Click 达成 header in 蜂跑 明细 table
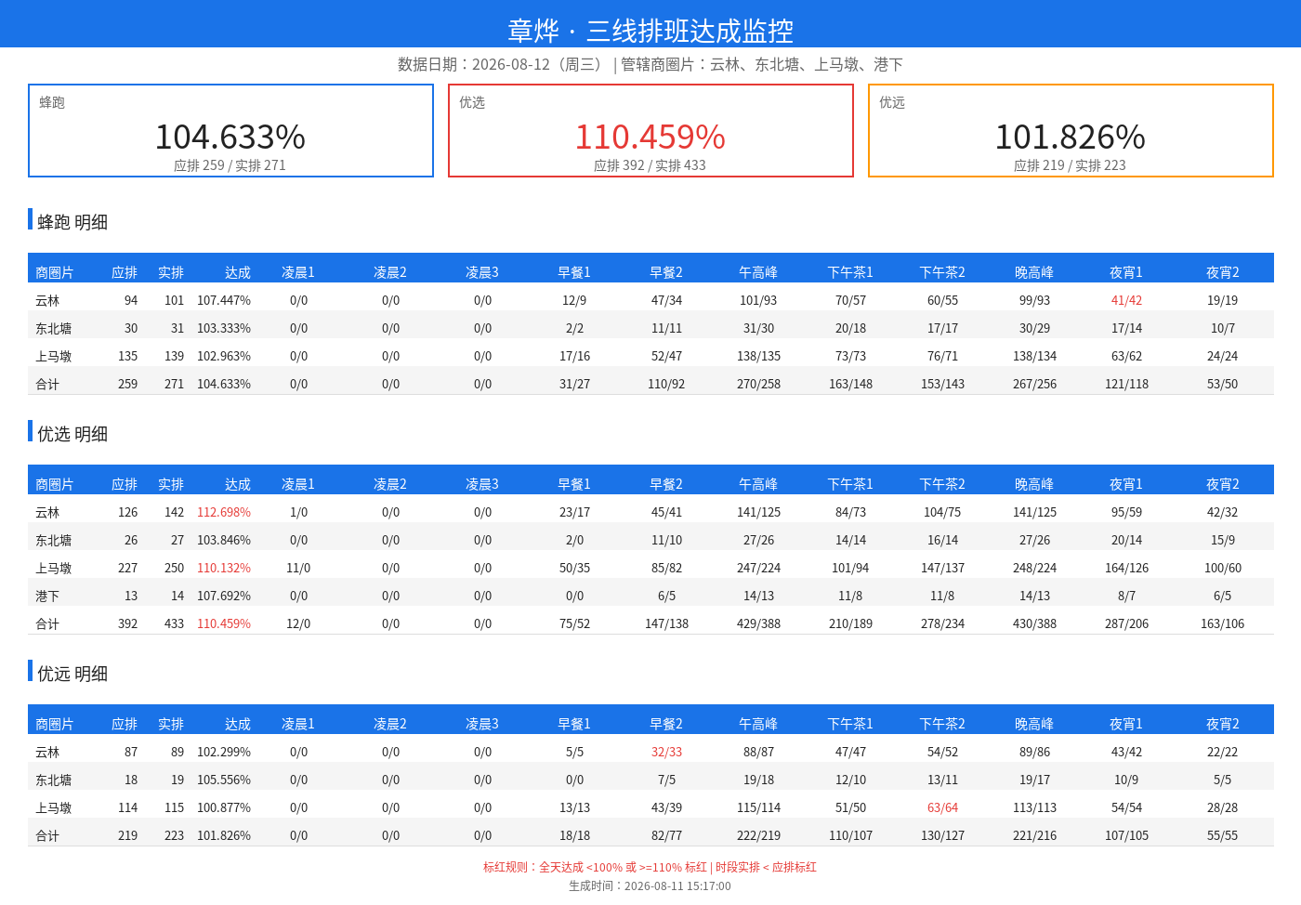1301x905 pixels. [238, 272]
